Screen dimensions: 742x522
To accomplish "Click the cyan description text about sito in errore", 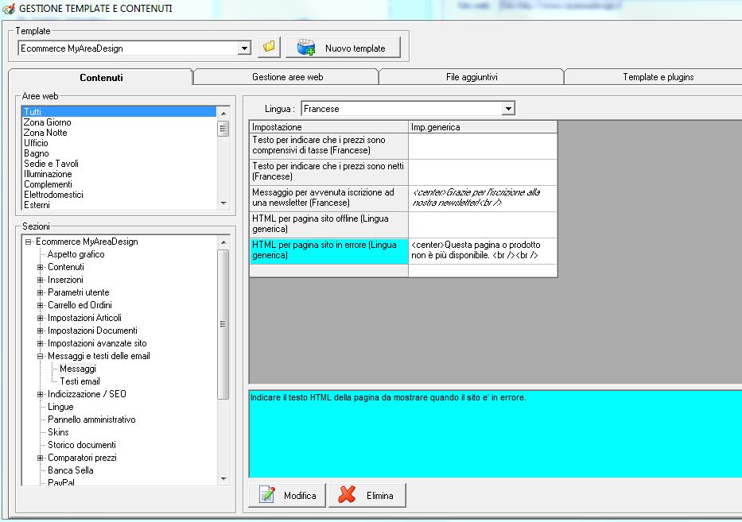I will pyautogui.click(x=388, y=397).
